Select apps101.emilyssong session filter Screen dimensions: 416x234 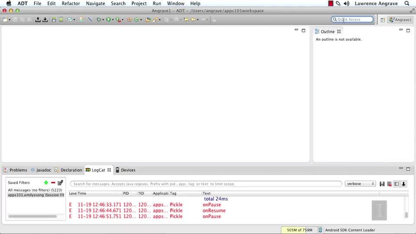pyautogui.click(x=36, y=195)
